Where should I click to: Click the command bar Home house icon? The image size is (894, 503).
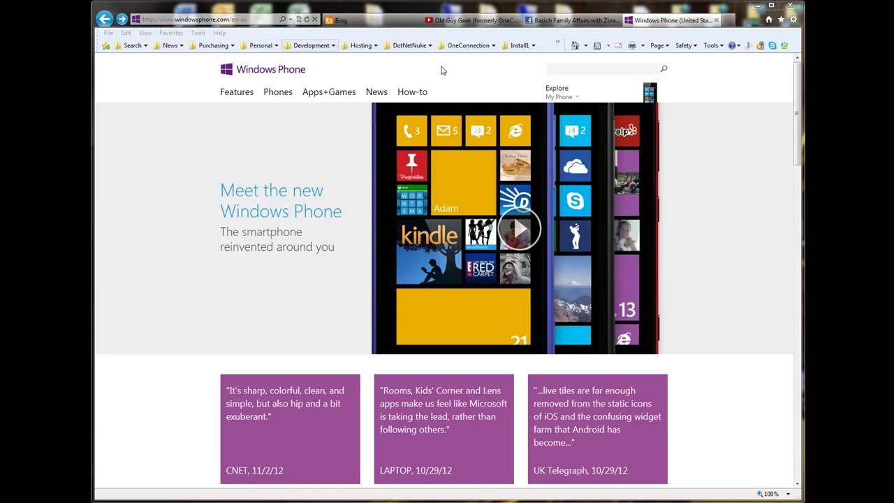coord(575,45)
